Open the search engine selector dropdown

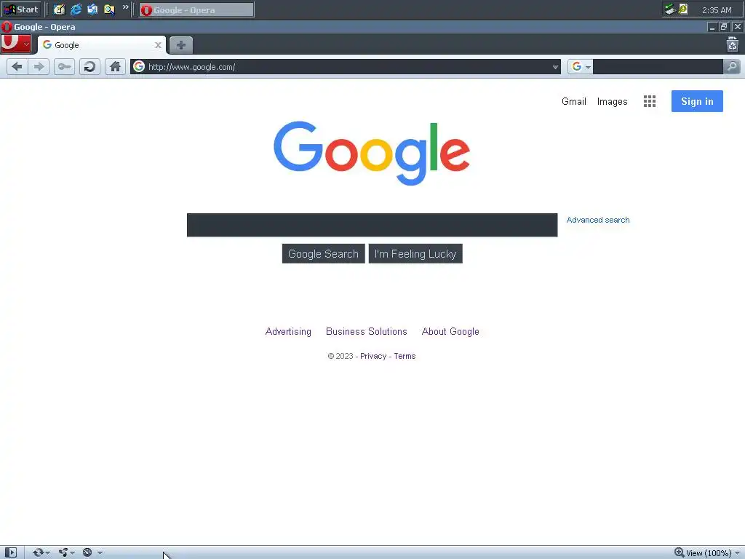581,66
